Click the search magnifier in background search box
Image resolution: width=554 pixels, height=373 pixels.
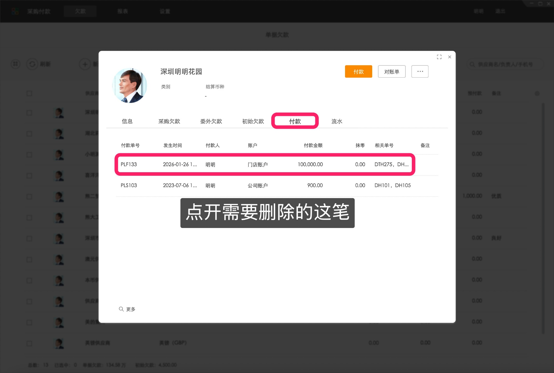(472, 64)
